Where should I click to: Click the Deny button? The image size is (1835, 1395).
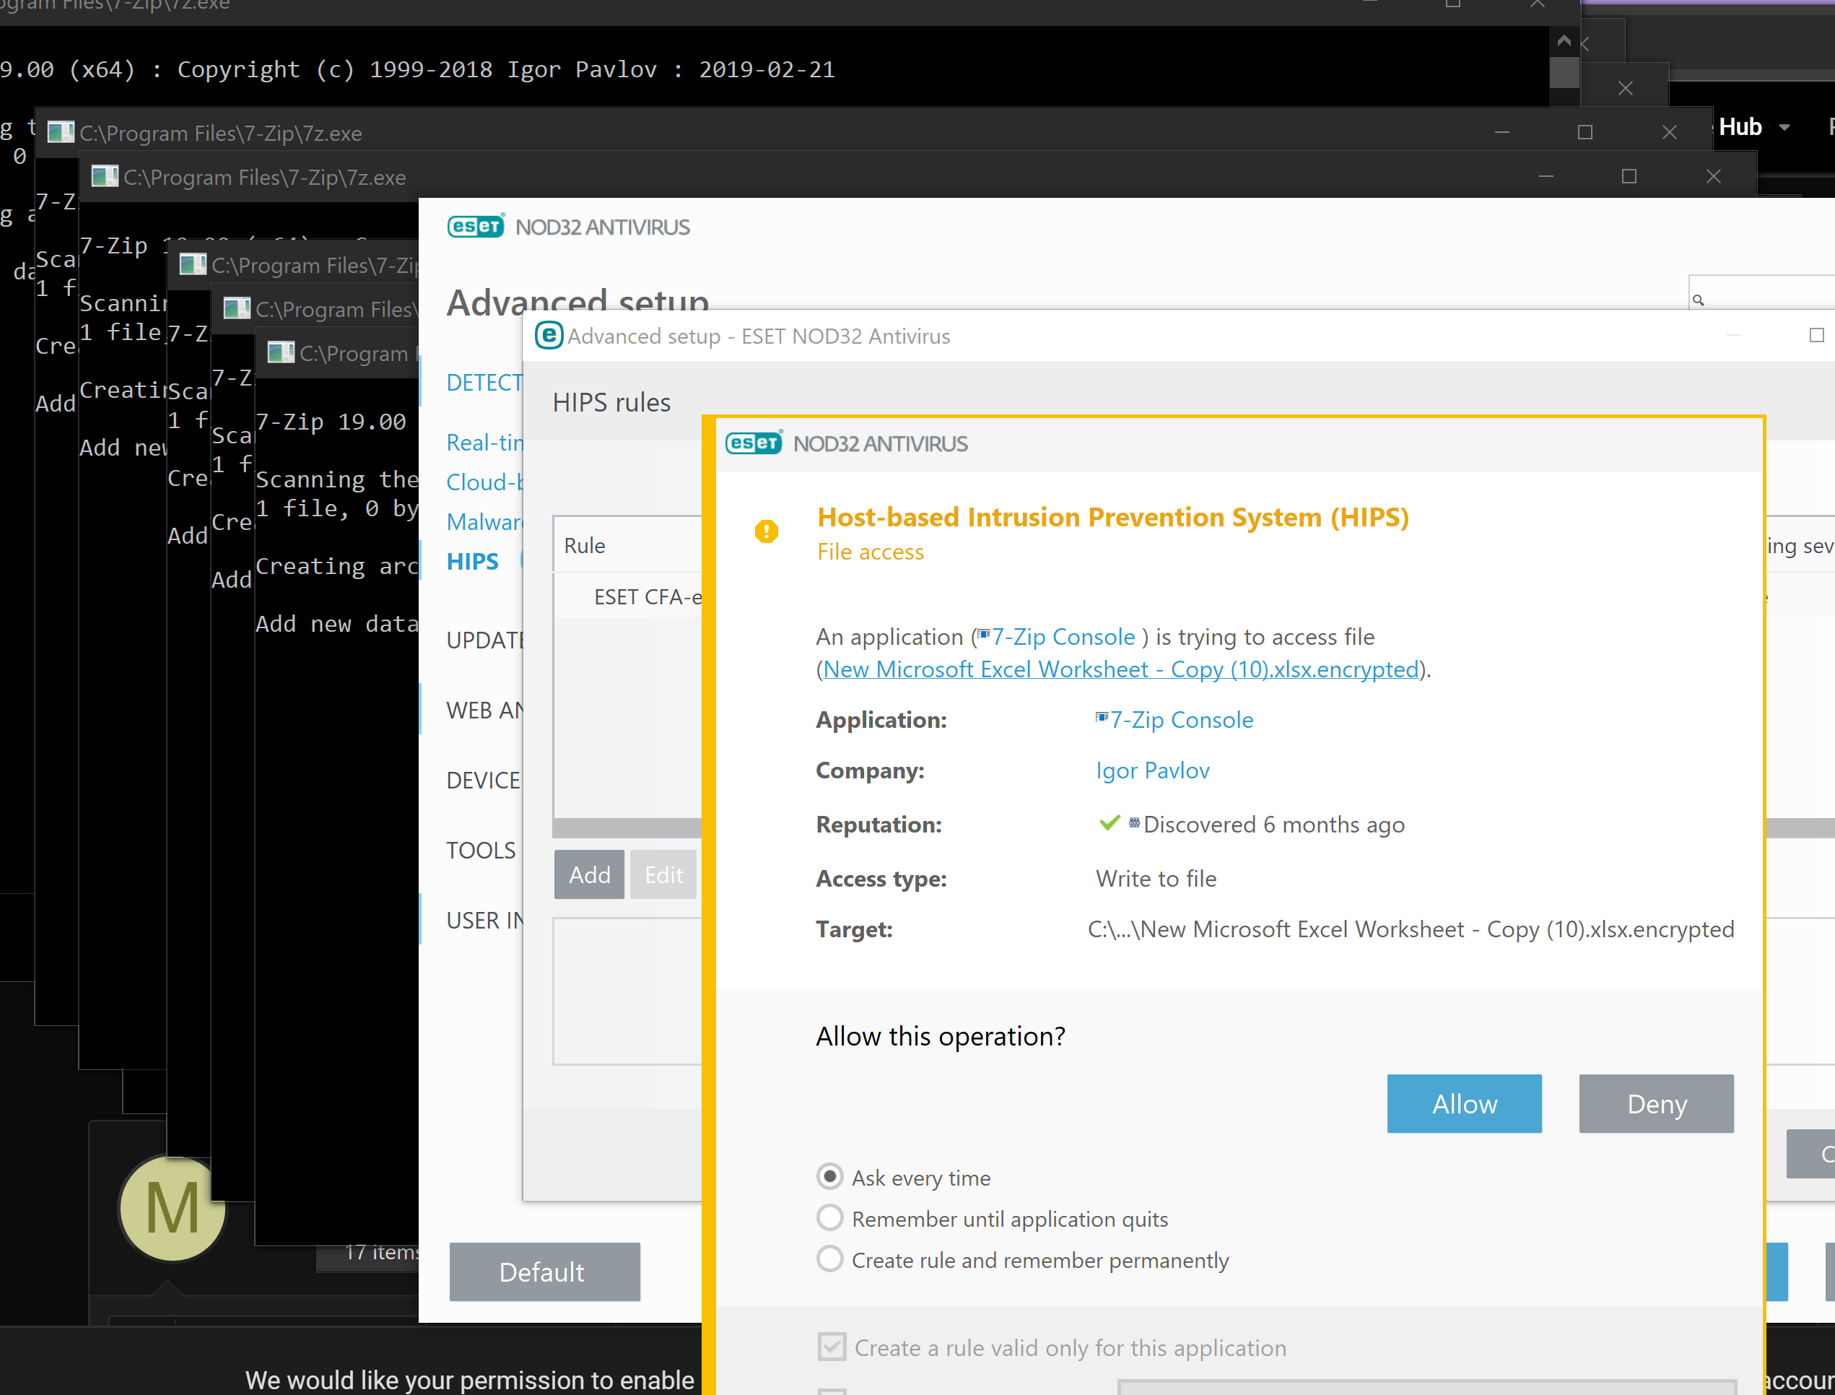1656,1103
